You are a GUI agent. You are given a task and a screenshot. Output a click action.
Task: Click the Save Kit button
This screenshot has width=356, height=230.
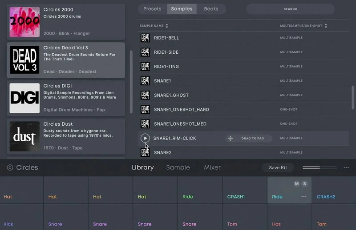278,168
